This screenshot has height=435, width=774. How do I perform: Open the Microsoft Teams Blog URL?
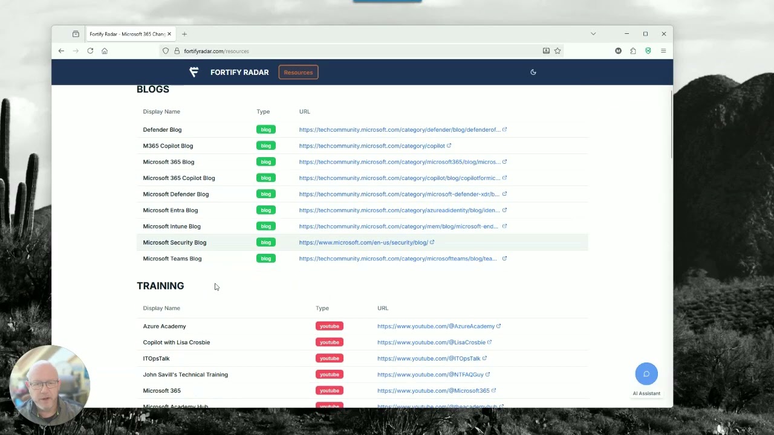click(x=403, y=259)
